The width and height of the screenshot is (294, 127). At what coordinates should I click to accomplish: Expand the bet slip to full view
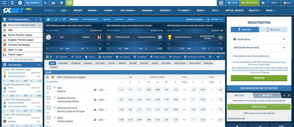pos(289,96)
